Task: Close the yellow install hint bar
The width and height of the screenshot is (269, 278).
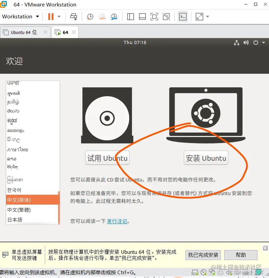Action: [265, 248]
